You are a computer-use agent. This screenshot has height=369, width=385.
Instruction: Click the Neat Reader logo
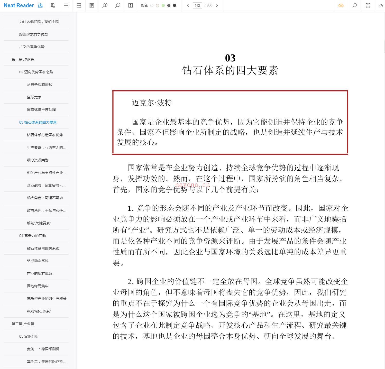[x=19, y=5]
